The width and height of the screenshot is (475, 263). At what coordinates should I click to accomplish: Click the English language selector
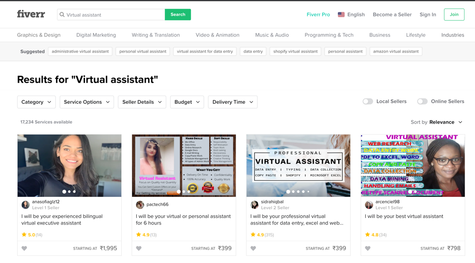351,15
